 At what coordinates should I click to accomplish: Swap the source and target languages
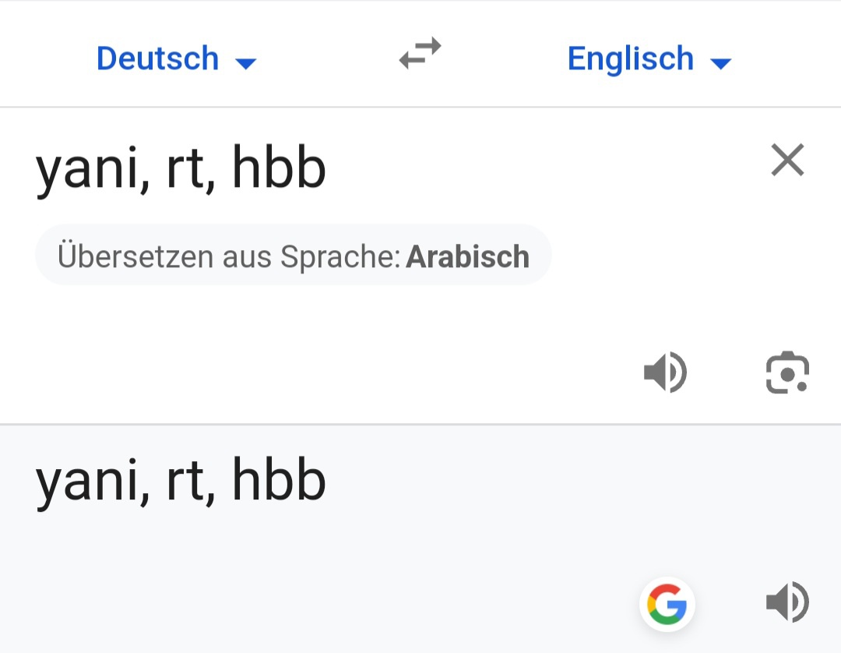pos(420,55)
